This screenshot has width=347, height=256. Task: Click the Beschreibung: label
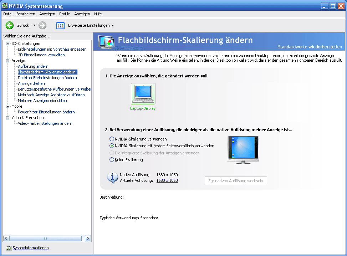(x=112, y=197)
